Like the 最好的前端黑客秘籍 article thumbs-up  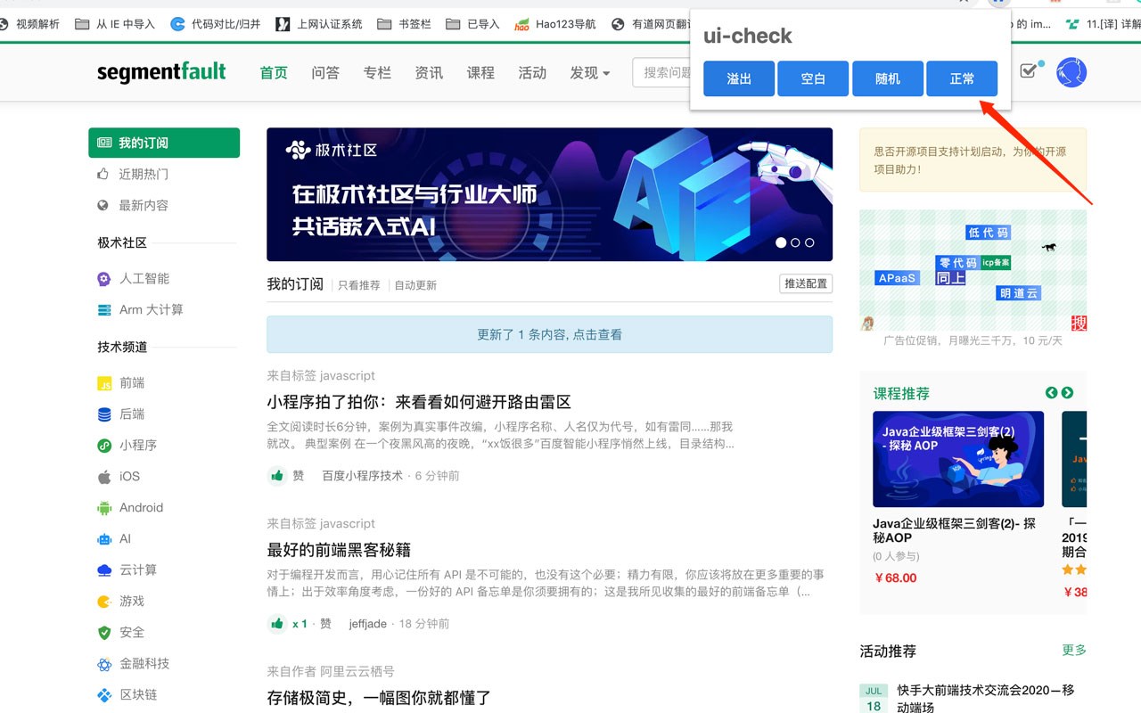pyautogui.click(x=277, y=623)
